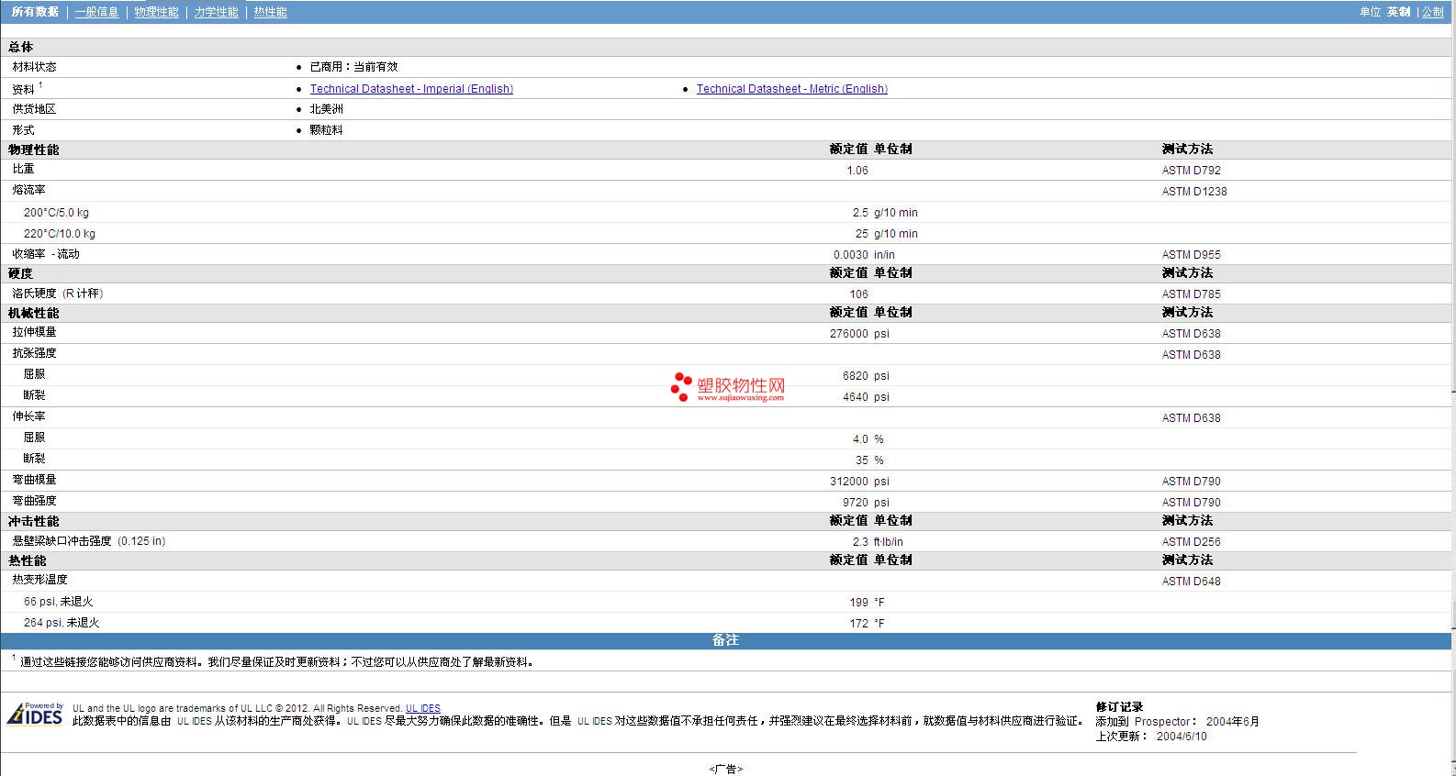
Task: Click the 热变形温度 row label
Action: coord(39,581)
